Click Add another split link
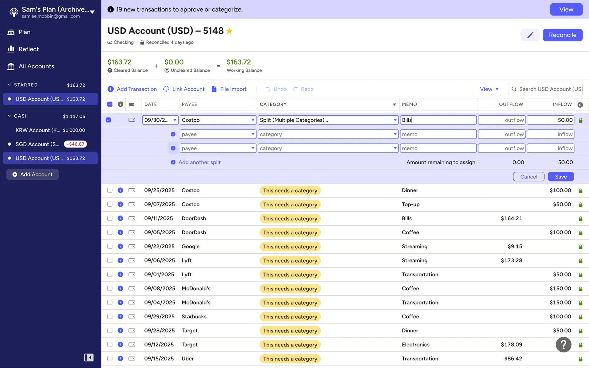The width and height of the screenshot is (589, 368). click(199, 162)
